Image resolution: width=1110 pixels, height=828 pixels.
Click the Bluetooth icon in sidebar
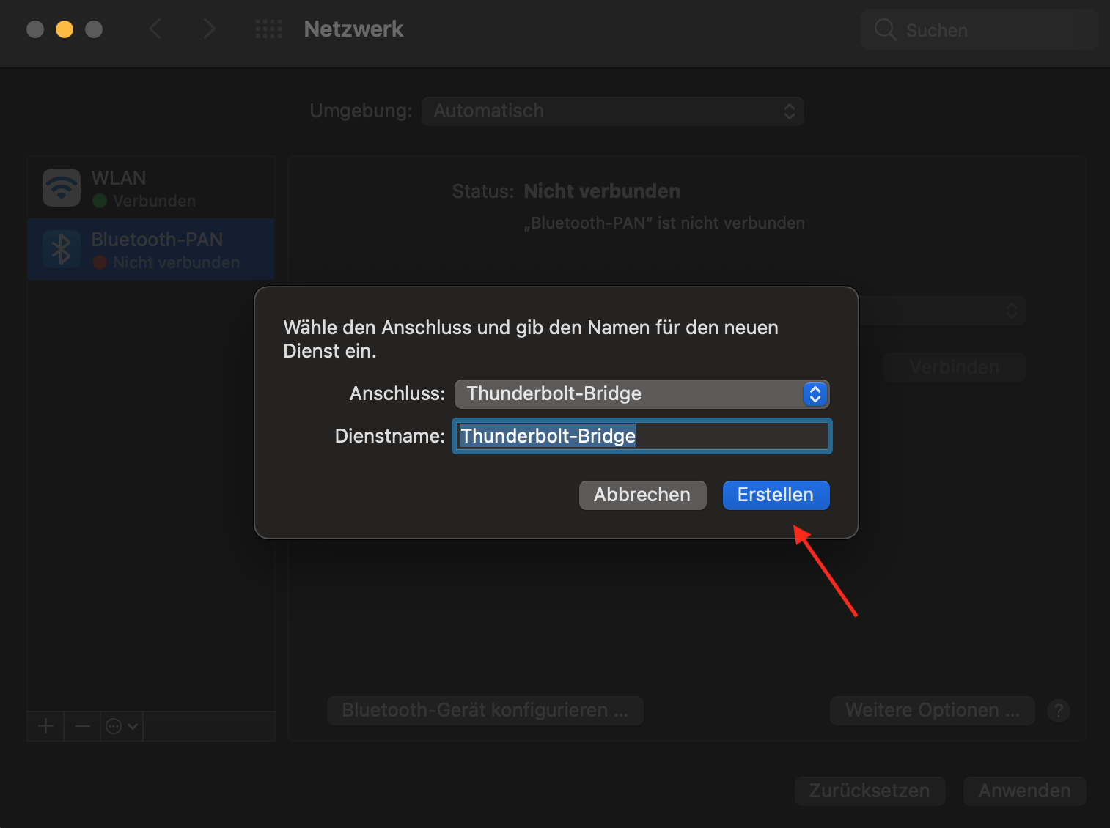pyautogui.click(x=62, y=249)
